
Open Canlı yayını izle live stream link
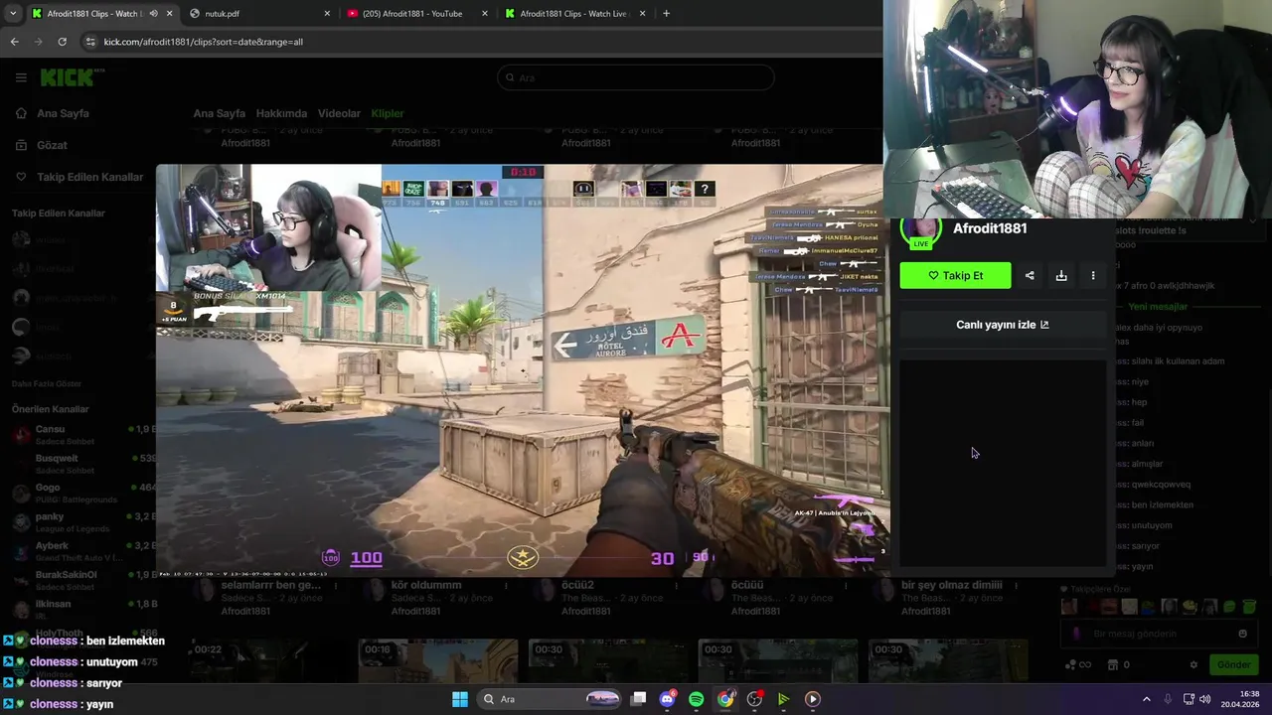click(x=1002, y=325)
